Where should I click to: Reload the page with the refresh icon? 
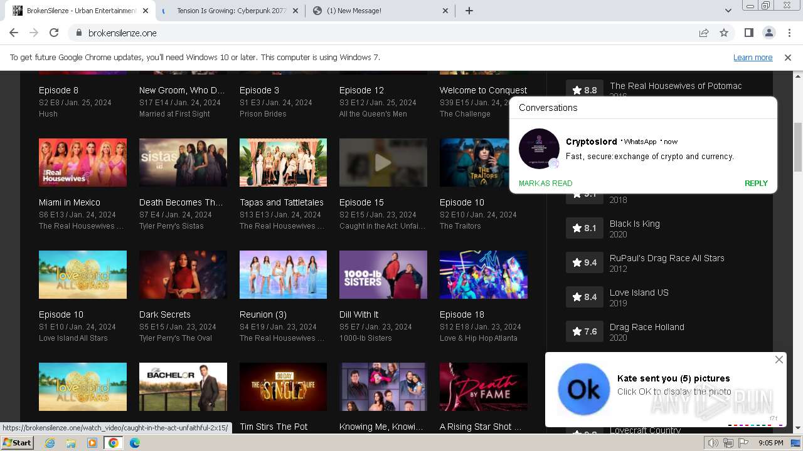54,33
